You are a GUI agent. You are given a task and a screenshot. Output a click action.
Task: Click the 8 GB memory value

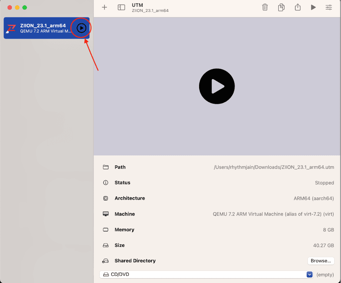pyautogui.click(x=328, y=230)
